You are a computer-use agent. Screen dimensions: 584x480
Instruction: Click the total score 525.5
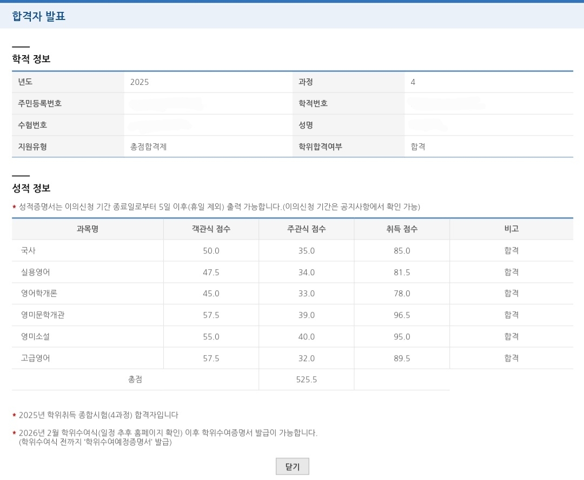pos(306,379)
